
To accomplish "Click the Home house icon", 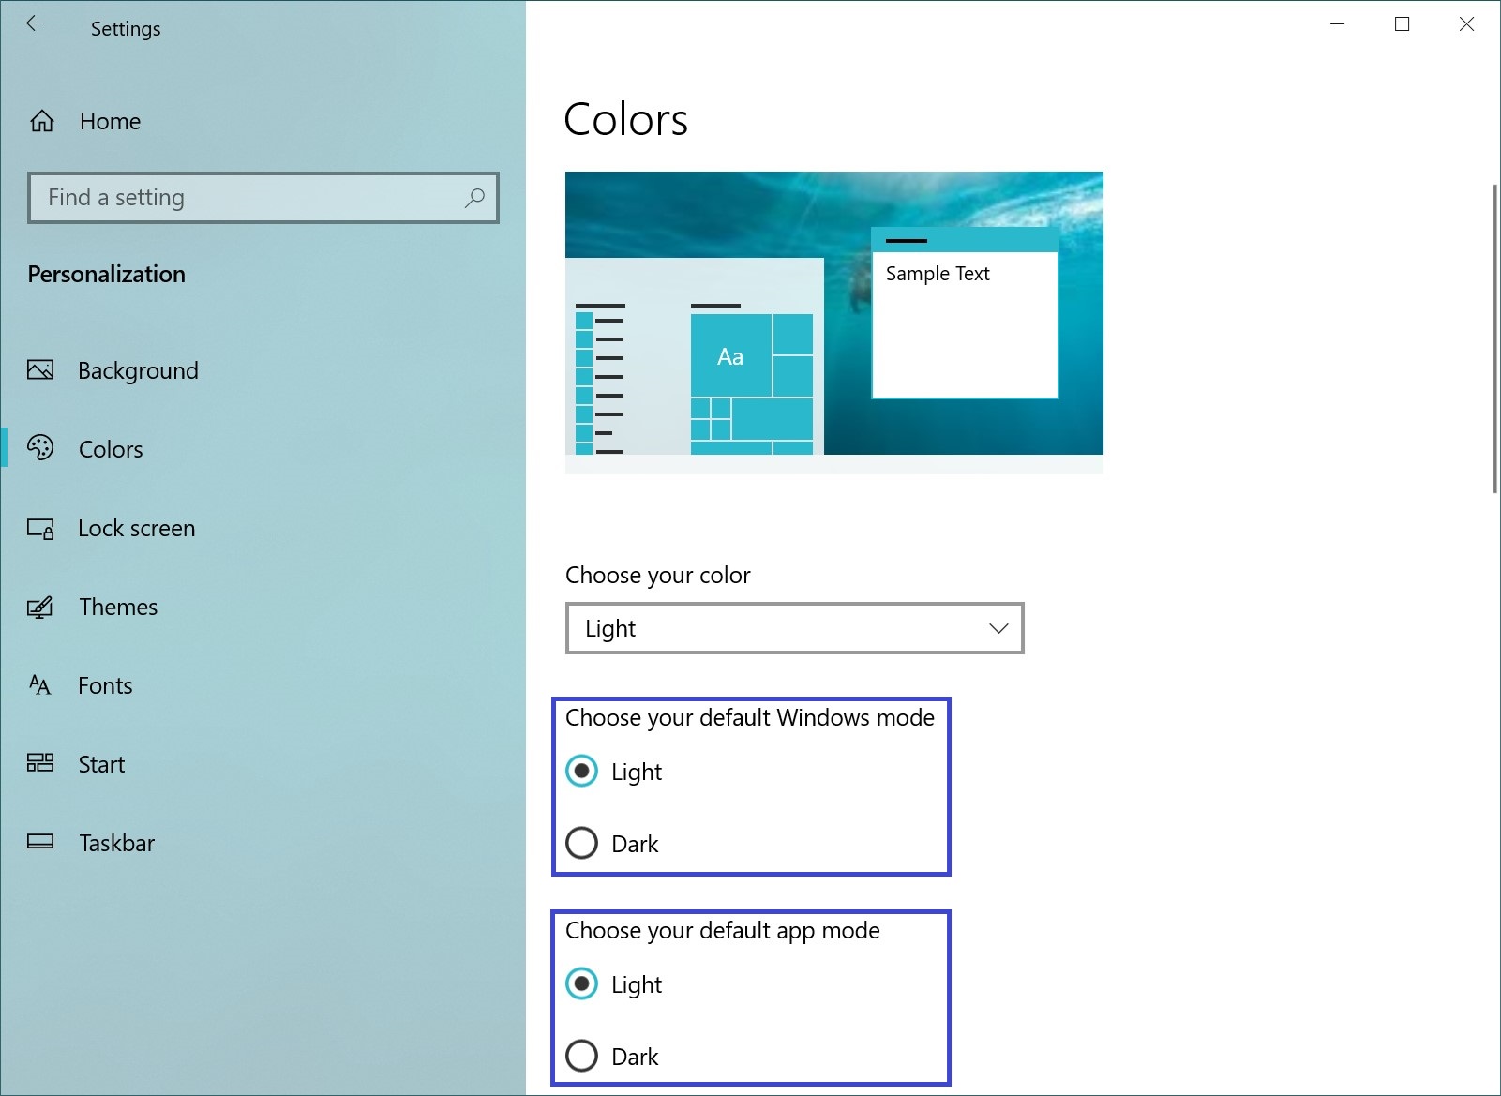I will [42, 121].
